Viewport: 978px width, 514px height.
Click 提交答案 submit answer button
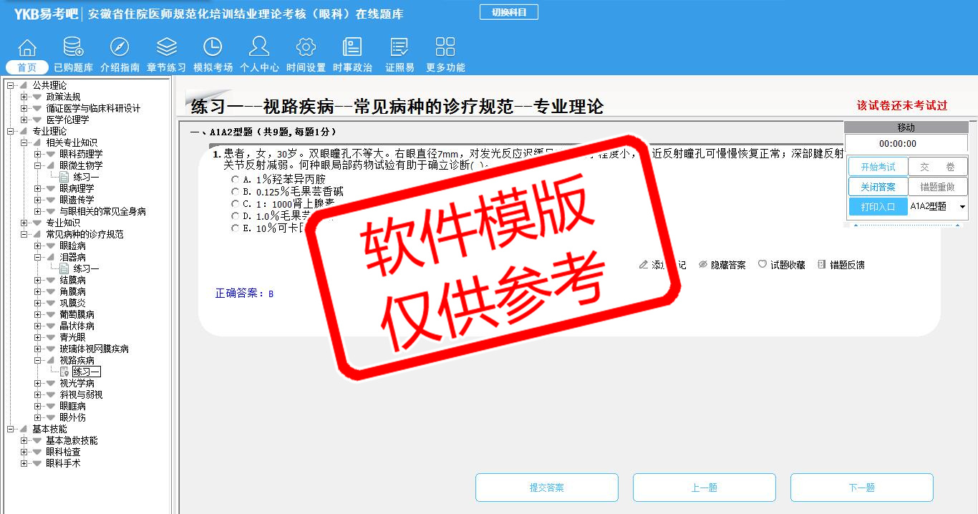click(546, 488)
